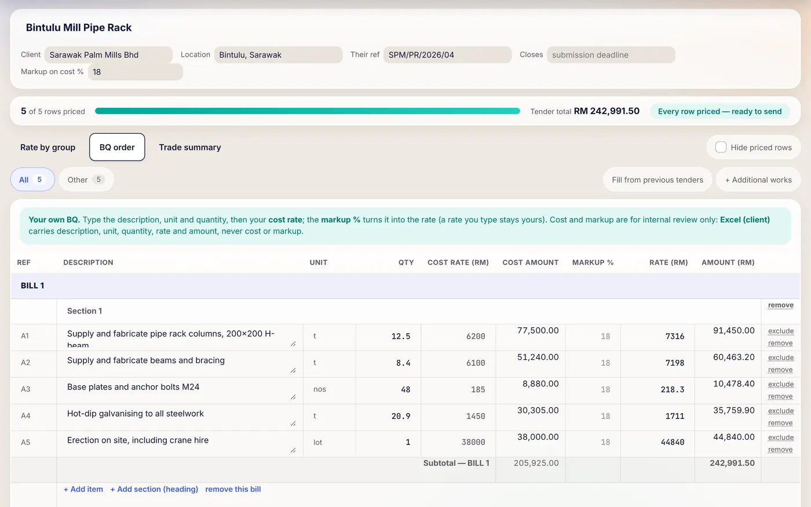The height and width of the screenshot is (507, 811).
Task: Switch to the Rate by group view
Action: coord(48,147)
